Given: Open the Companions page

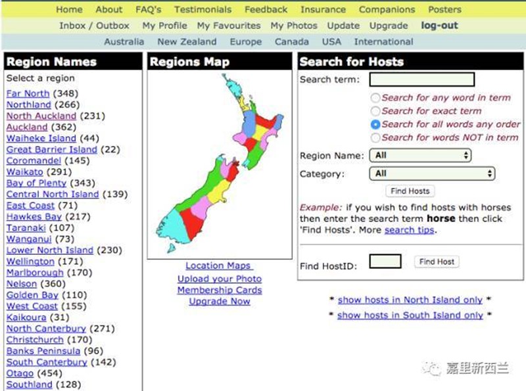Looking at the screenshot, I should 387,10.
